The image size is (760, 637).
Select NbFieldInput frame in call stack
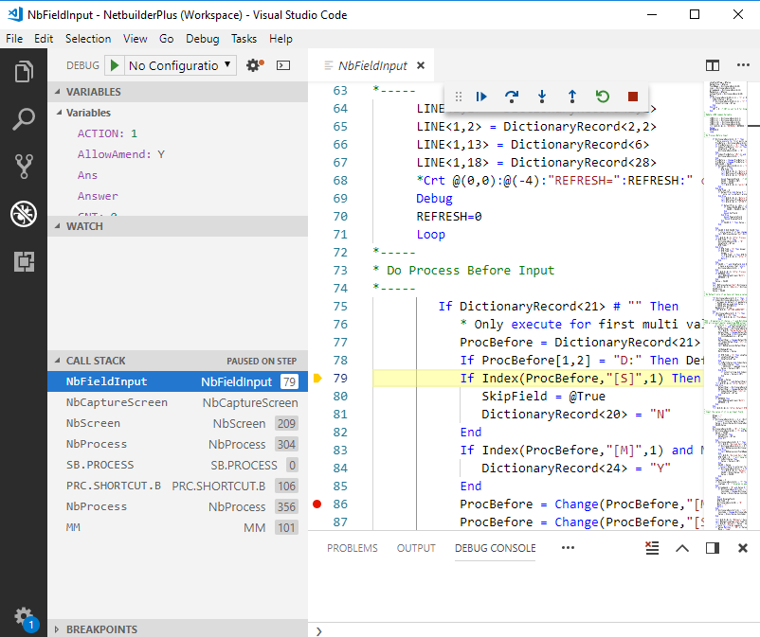(x=177, y=381)
